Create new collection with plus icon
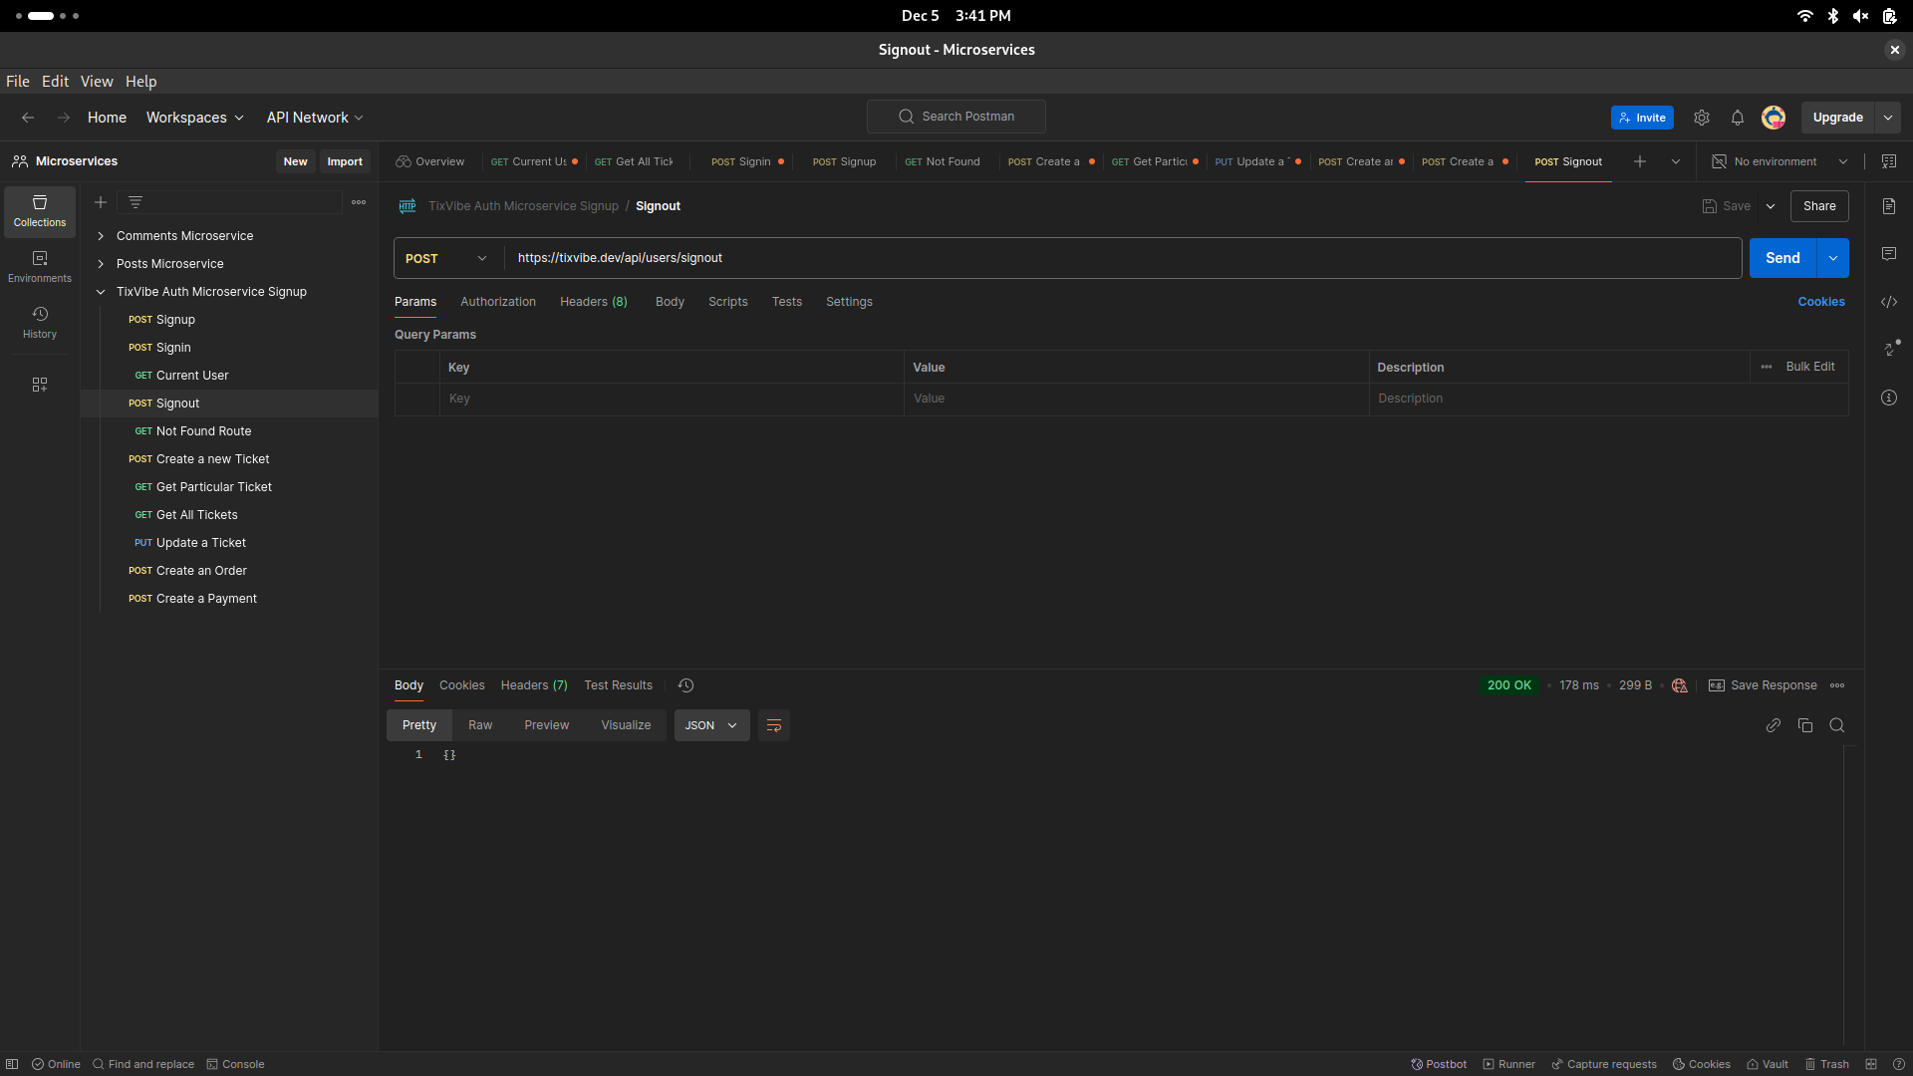The image size is (1913, 1076). coord(101,202)
